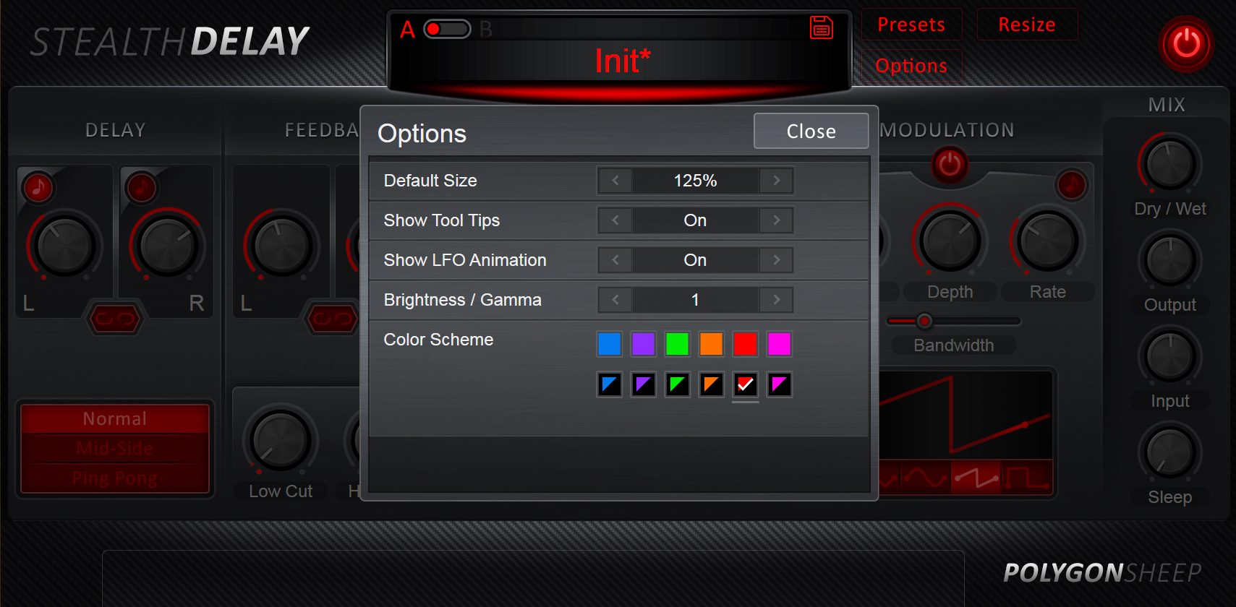
Task: Choose the solid green color scheme swatch
Action: pyautogui.click(x=677, y=344)
